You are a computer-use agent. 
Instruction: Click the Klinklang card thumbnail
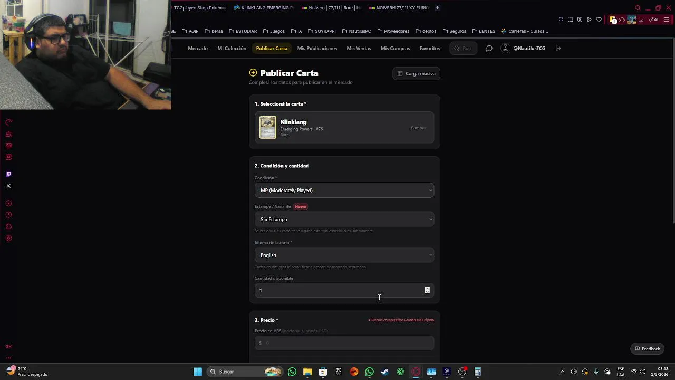pos(267,128)
